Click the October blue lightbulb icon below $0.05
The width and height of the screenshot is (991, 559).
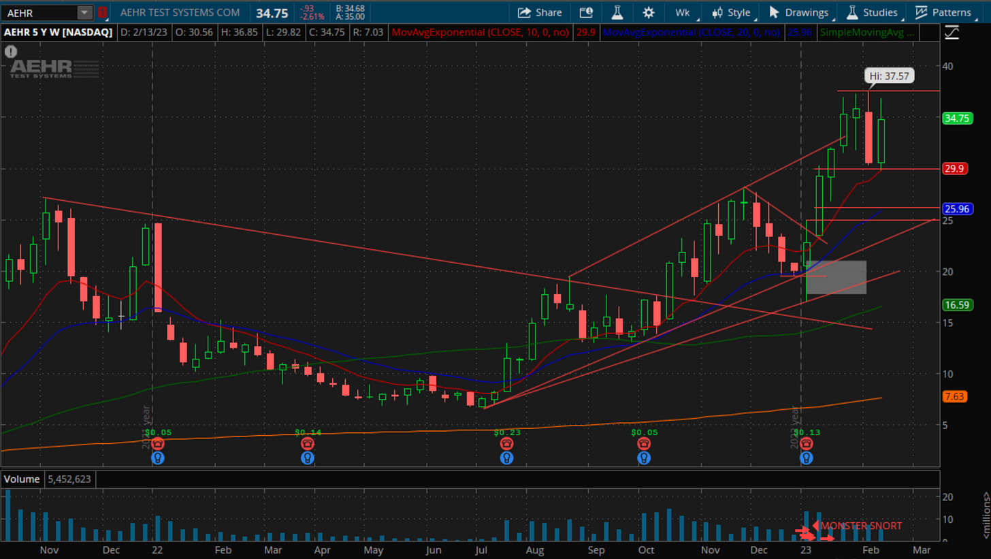[644, 458]
